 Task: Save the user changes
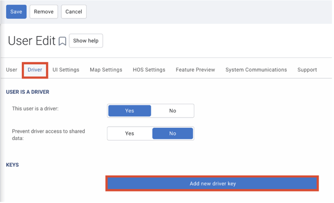coord(16,12)
